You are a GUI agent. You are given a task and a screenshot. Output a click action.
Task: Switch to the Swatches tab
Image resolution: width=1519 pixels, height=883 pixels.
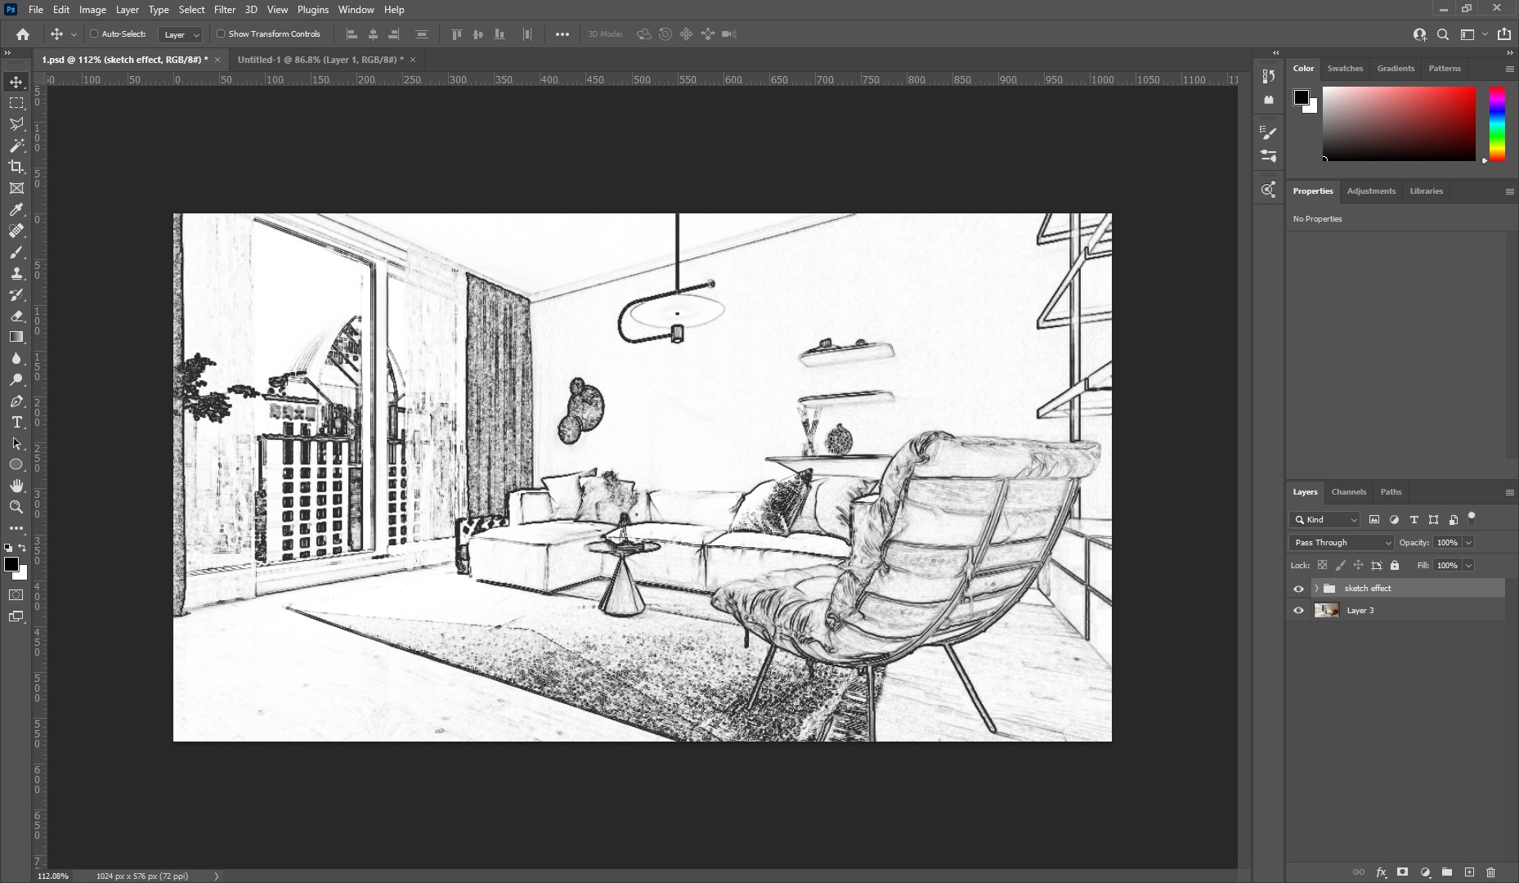tap(1345, 69)
